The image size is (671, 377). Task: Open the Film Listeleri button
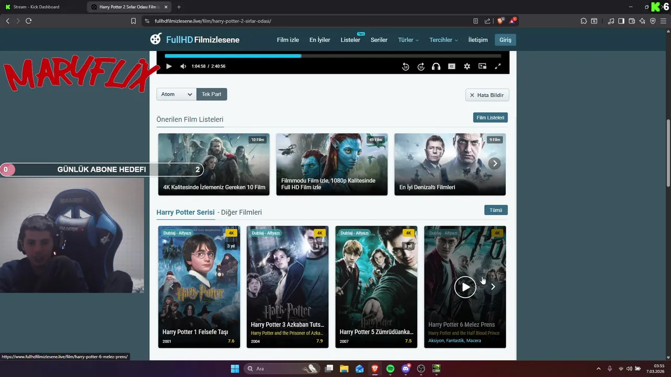coord(490,118)
